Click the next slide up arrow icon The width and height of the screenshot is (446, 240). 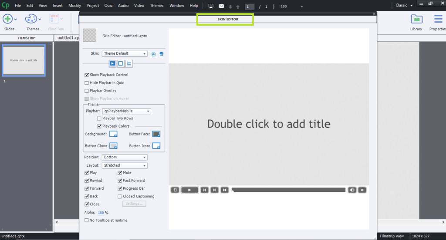[238, 7]
